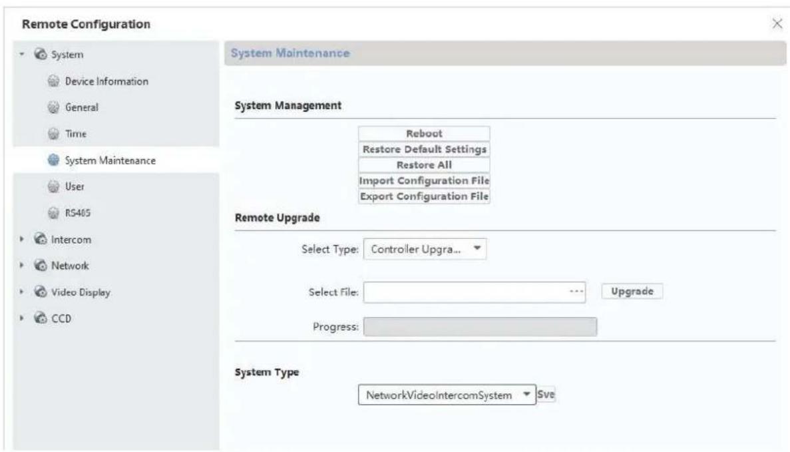This screenshot has height=452, width=790.
Task: Select the System category label
Action: [x=67, y=55]
